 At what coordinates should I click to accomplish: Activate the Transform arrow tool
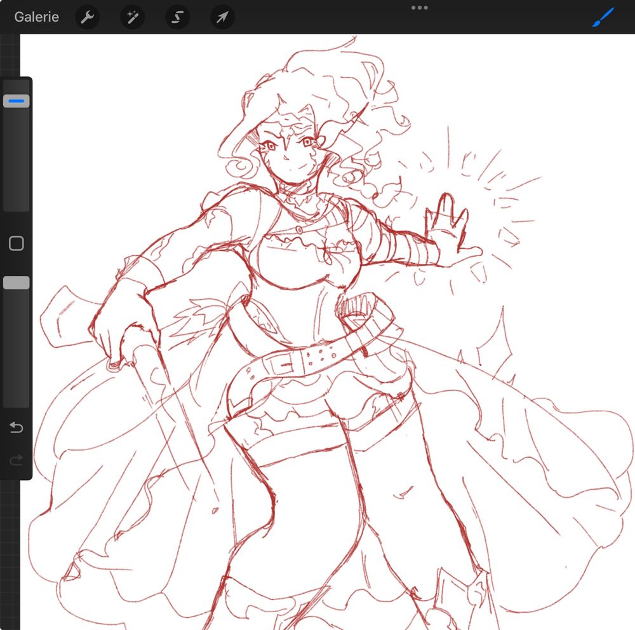click(222, 17)
